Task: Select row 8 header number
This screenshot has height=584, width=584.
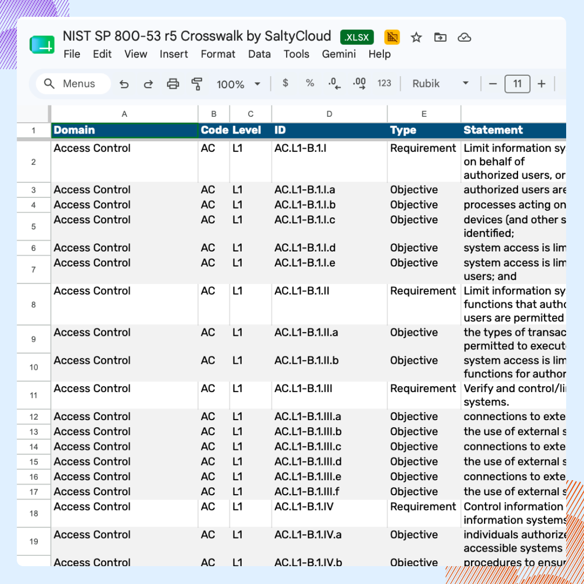Action: click(x=34, y=304)
